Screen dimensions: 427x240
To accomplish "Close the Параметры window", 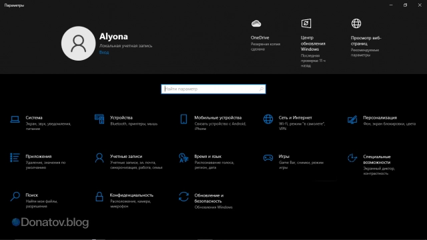I will pos(420,5).
